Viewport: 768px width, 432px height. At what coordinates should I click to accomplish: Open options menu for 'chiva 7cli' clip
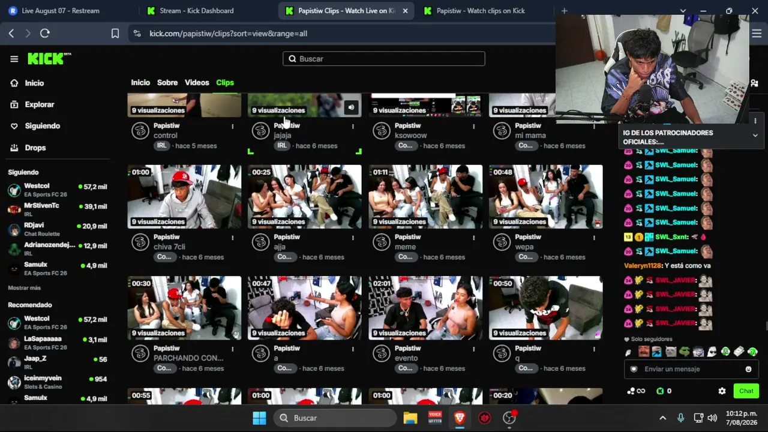click(x=233, y=238)
